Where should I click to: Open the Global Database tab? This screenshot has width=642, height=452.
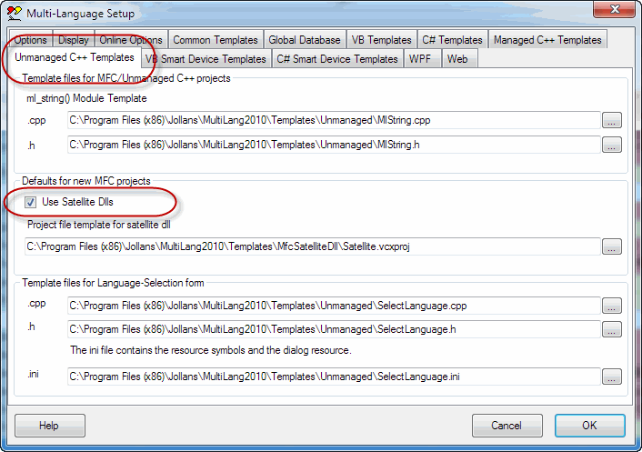(306, 40)
